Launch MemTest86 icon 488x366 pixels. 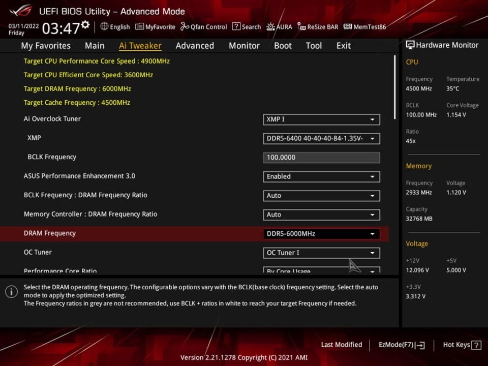[x=348, y=27]
